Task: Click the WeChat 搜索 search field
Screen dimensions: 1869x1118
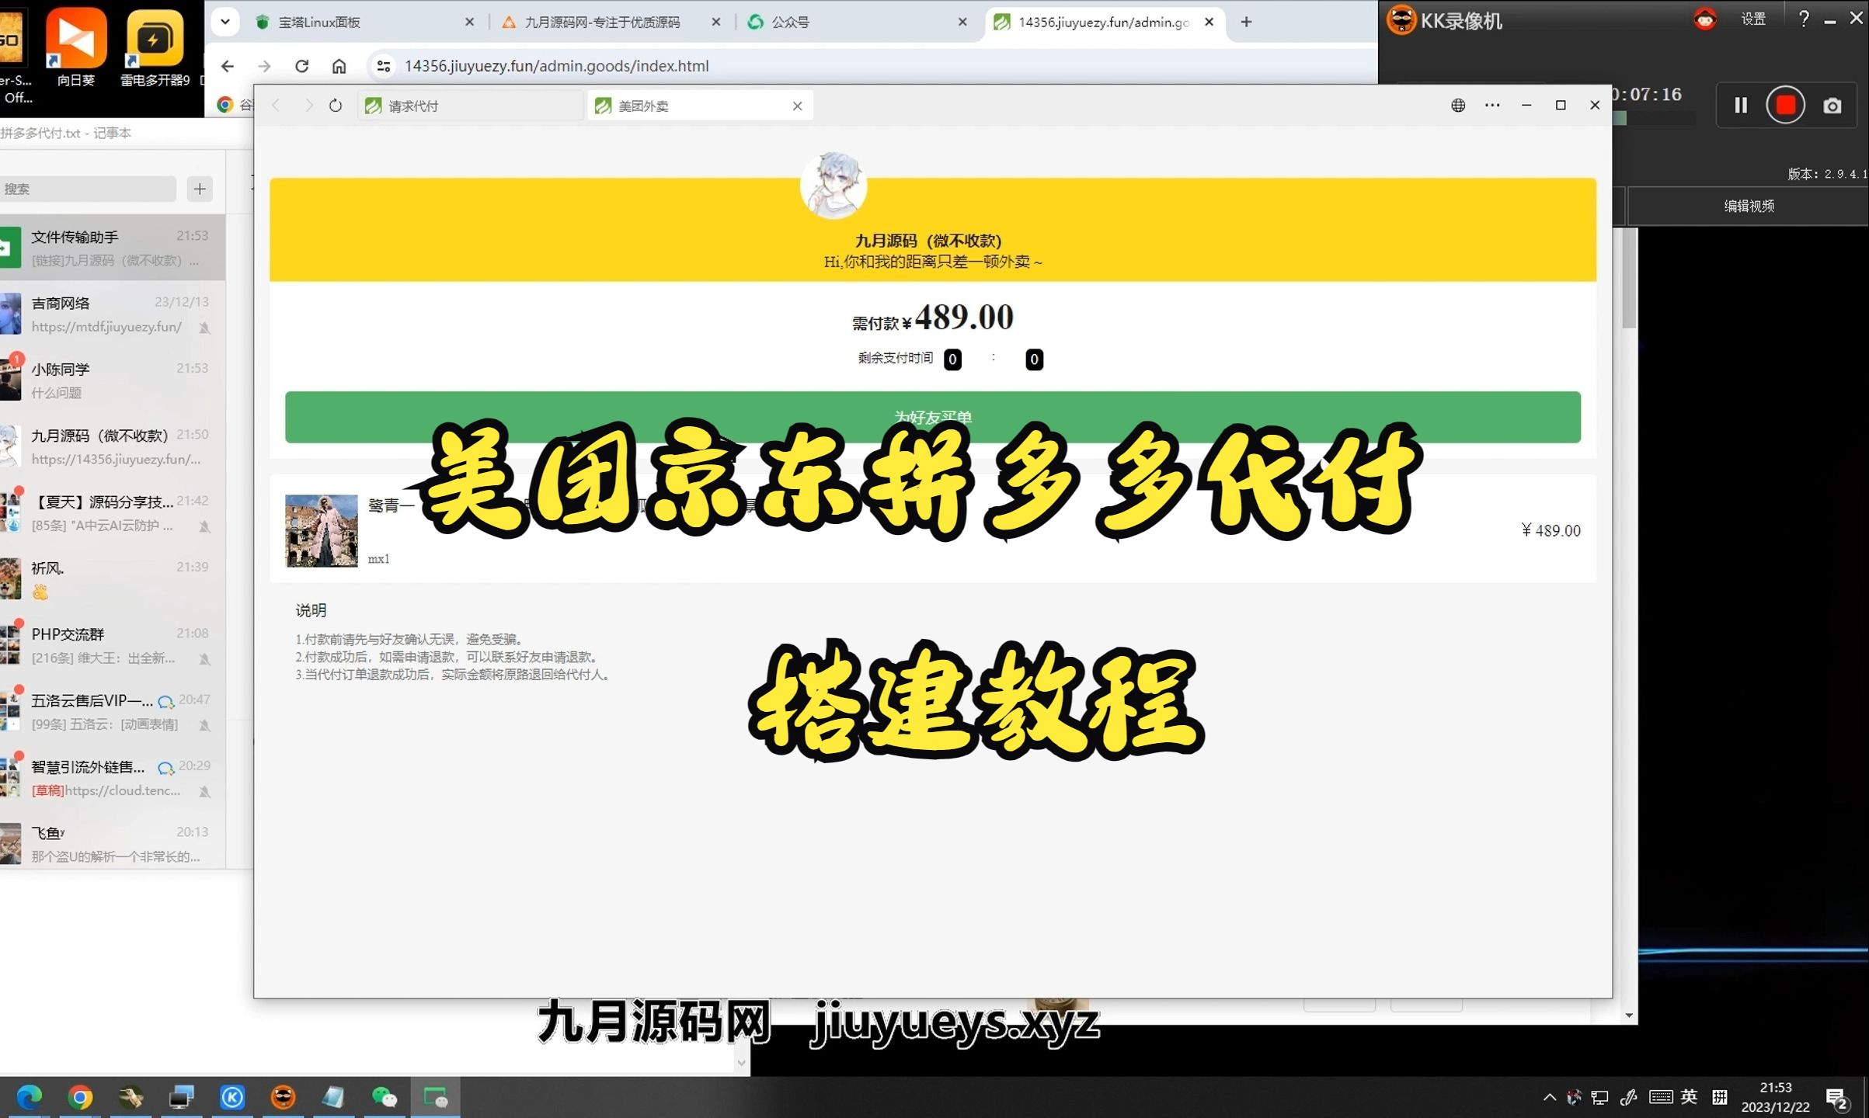Action: click(88, 189)
